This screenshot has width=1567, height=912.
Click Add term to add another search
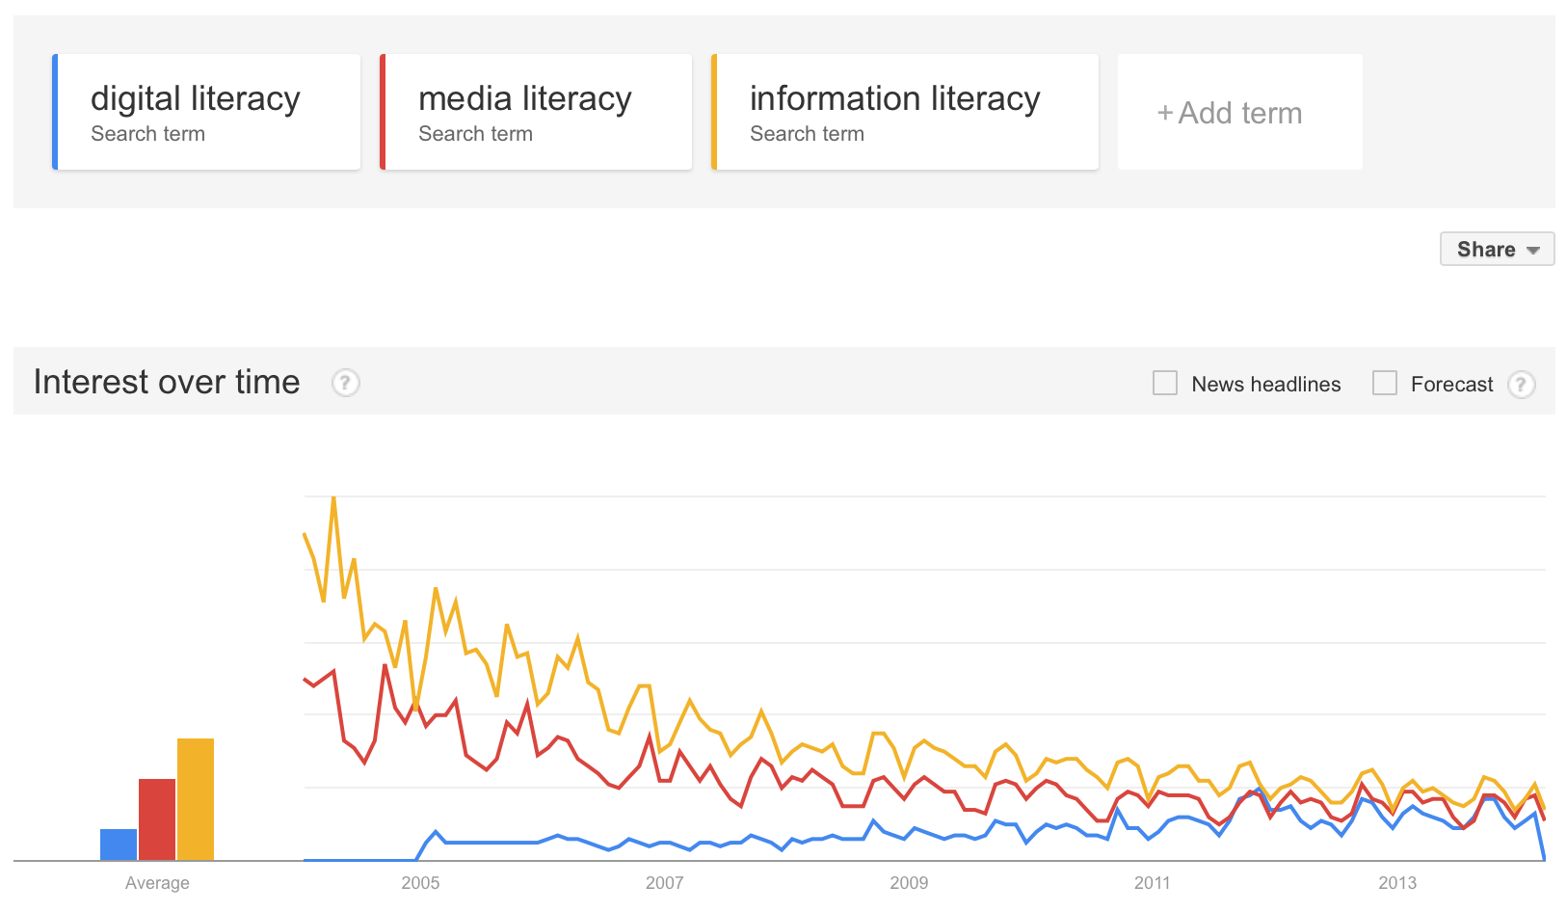(1239, 113)
